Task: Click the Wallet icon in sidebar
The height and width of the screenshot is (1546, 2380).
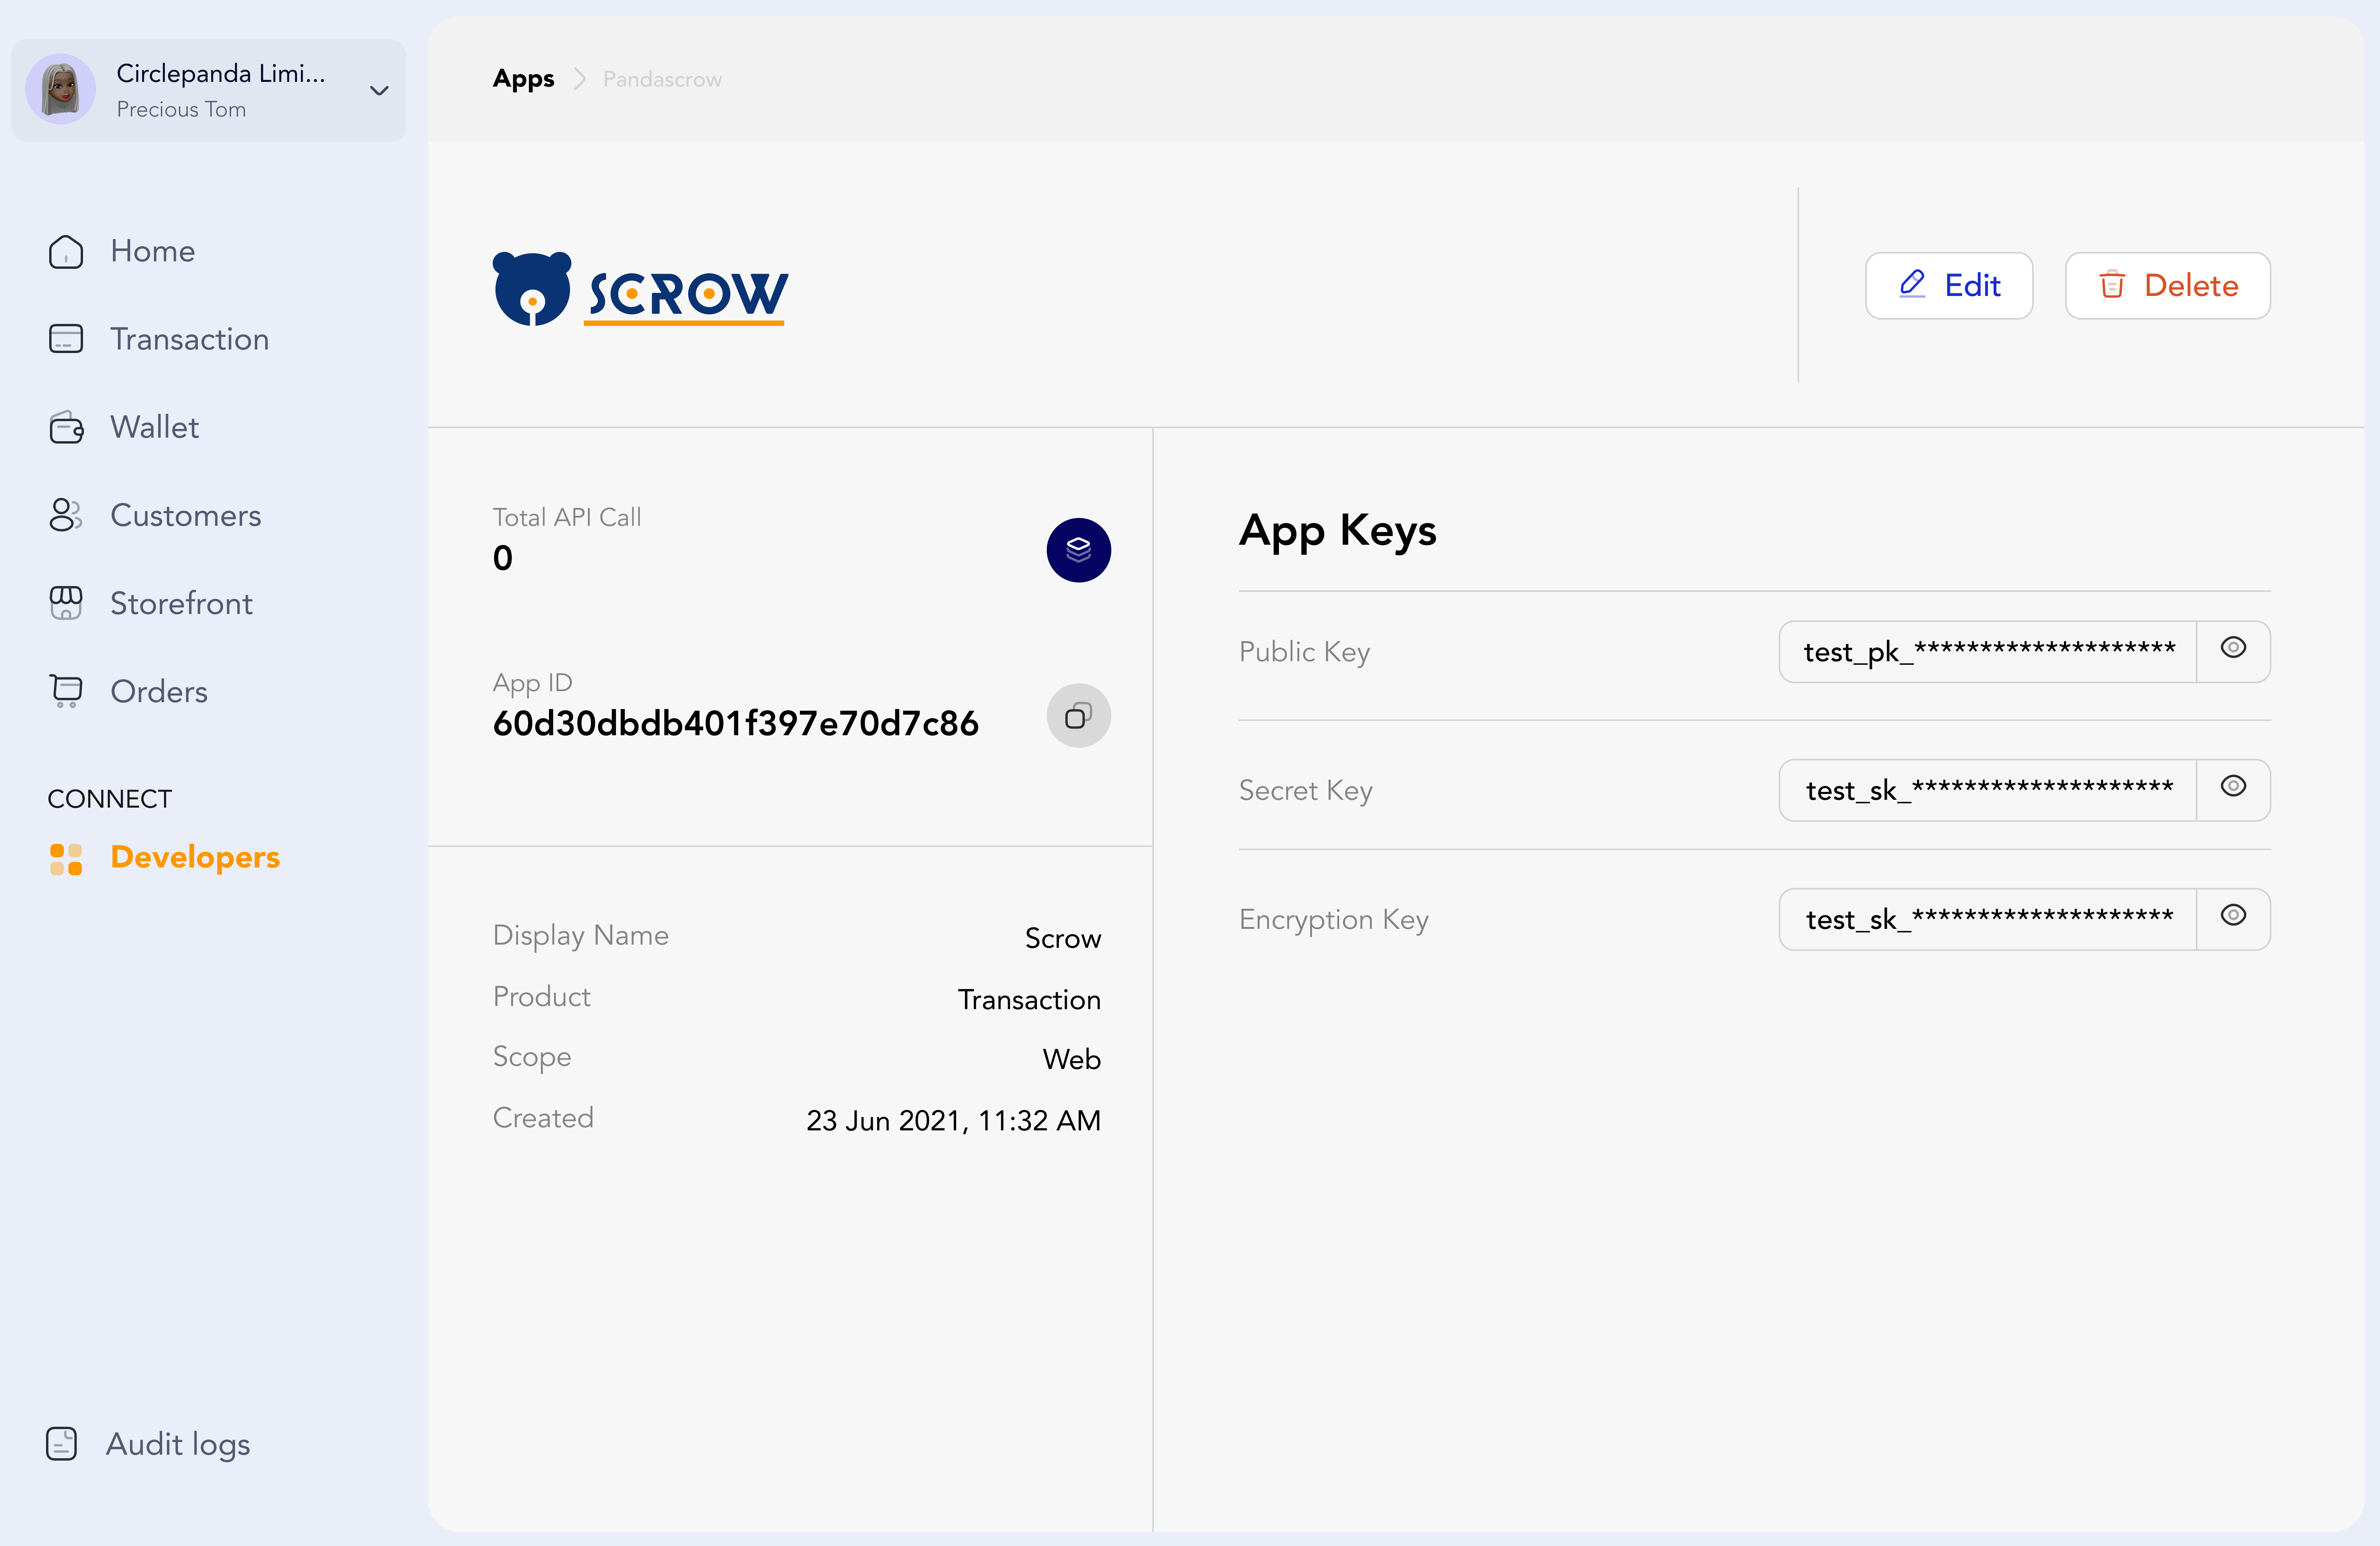Action: (x=66, y=427)
